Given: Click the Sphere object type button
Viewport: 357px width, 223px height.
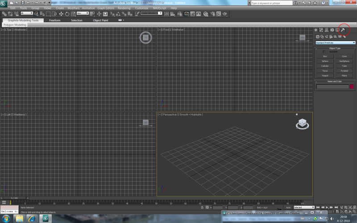Looking at the screenshot, I should [x=325, y=61].
